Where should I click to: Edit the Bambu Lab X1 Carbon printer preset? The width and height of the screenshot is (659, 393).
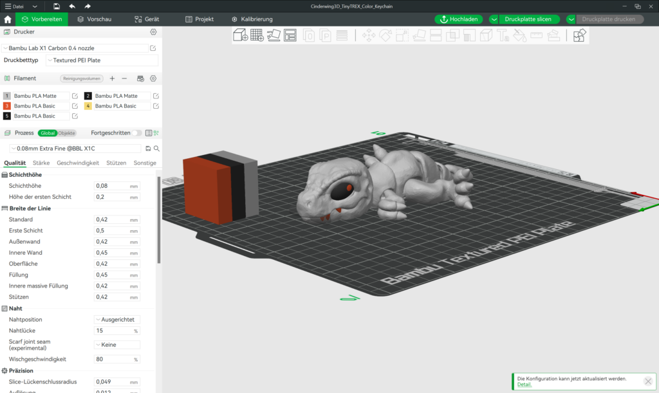[x=153, y=48]
